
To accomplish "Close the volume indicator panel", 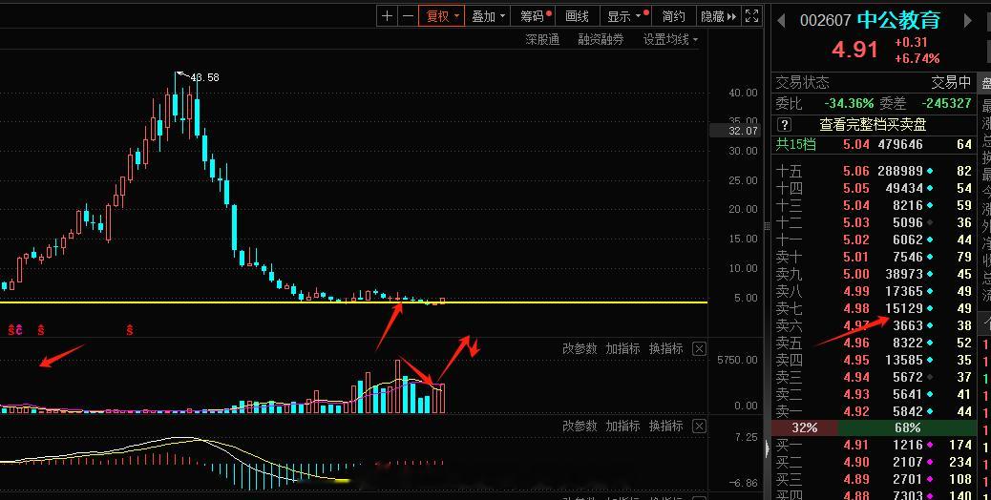I will (699, 349).
